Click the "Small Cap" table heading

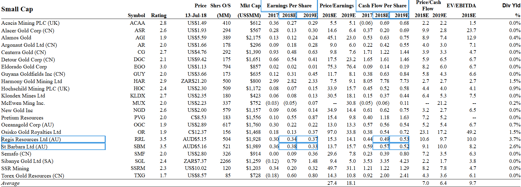(17, 9)
